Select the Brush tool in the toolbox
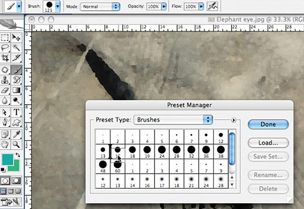 point(16,70)
